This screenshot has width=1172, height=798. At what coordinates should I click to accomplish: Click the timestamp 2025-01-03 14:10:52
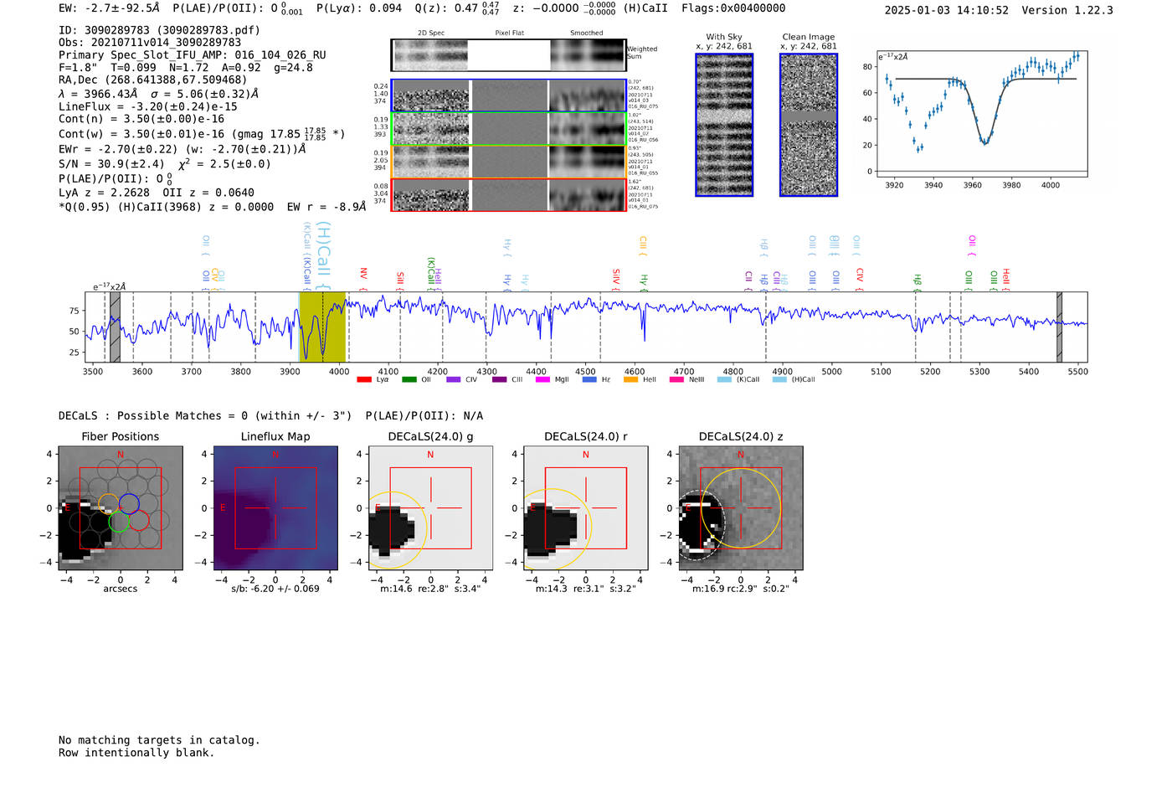947,10
